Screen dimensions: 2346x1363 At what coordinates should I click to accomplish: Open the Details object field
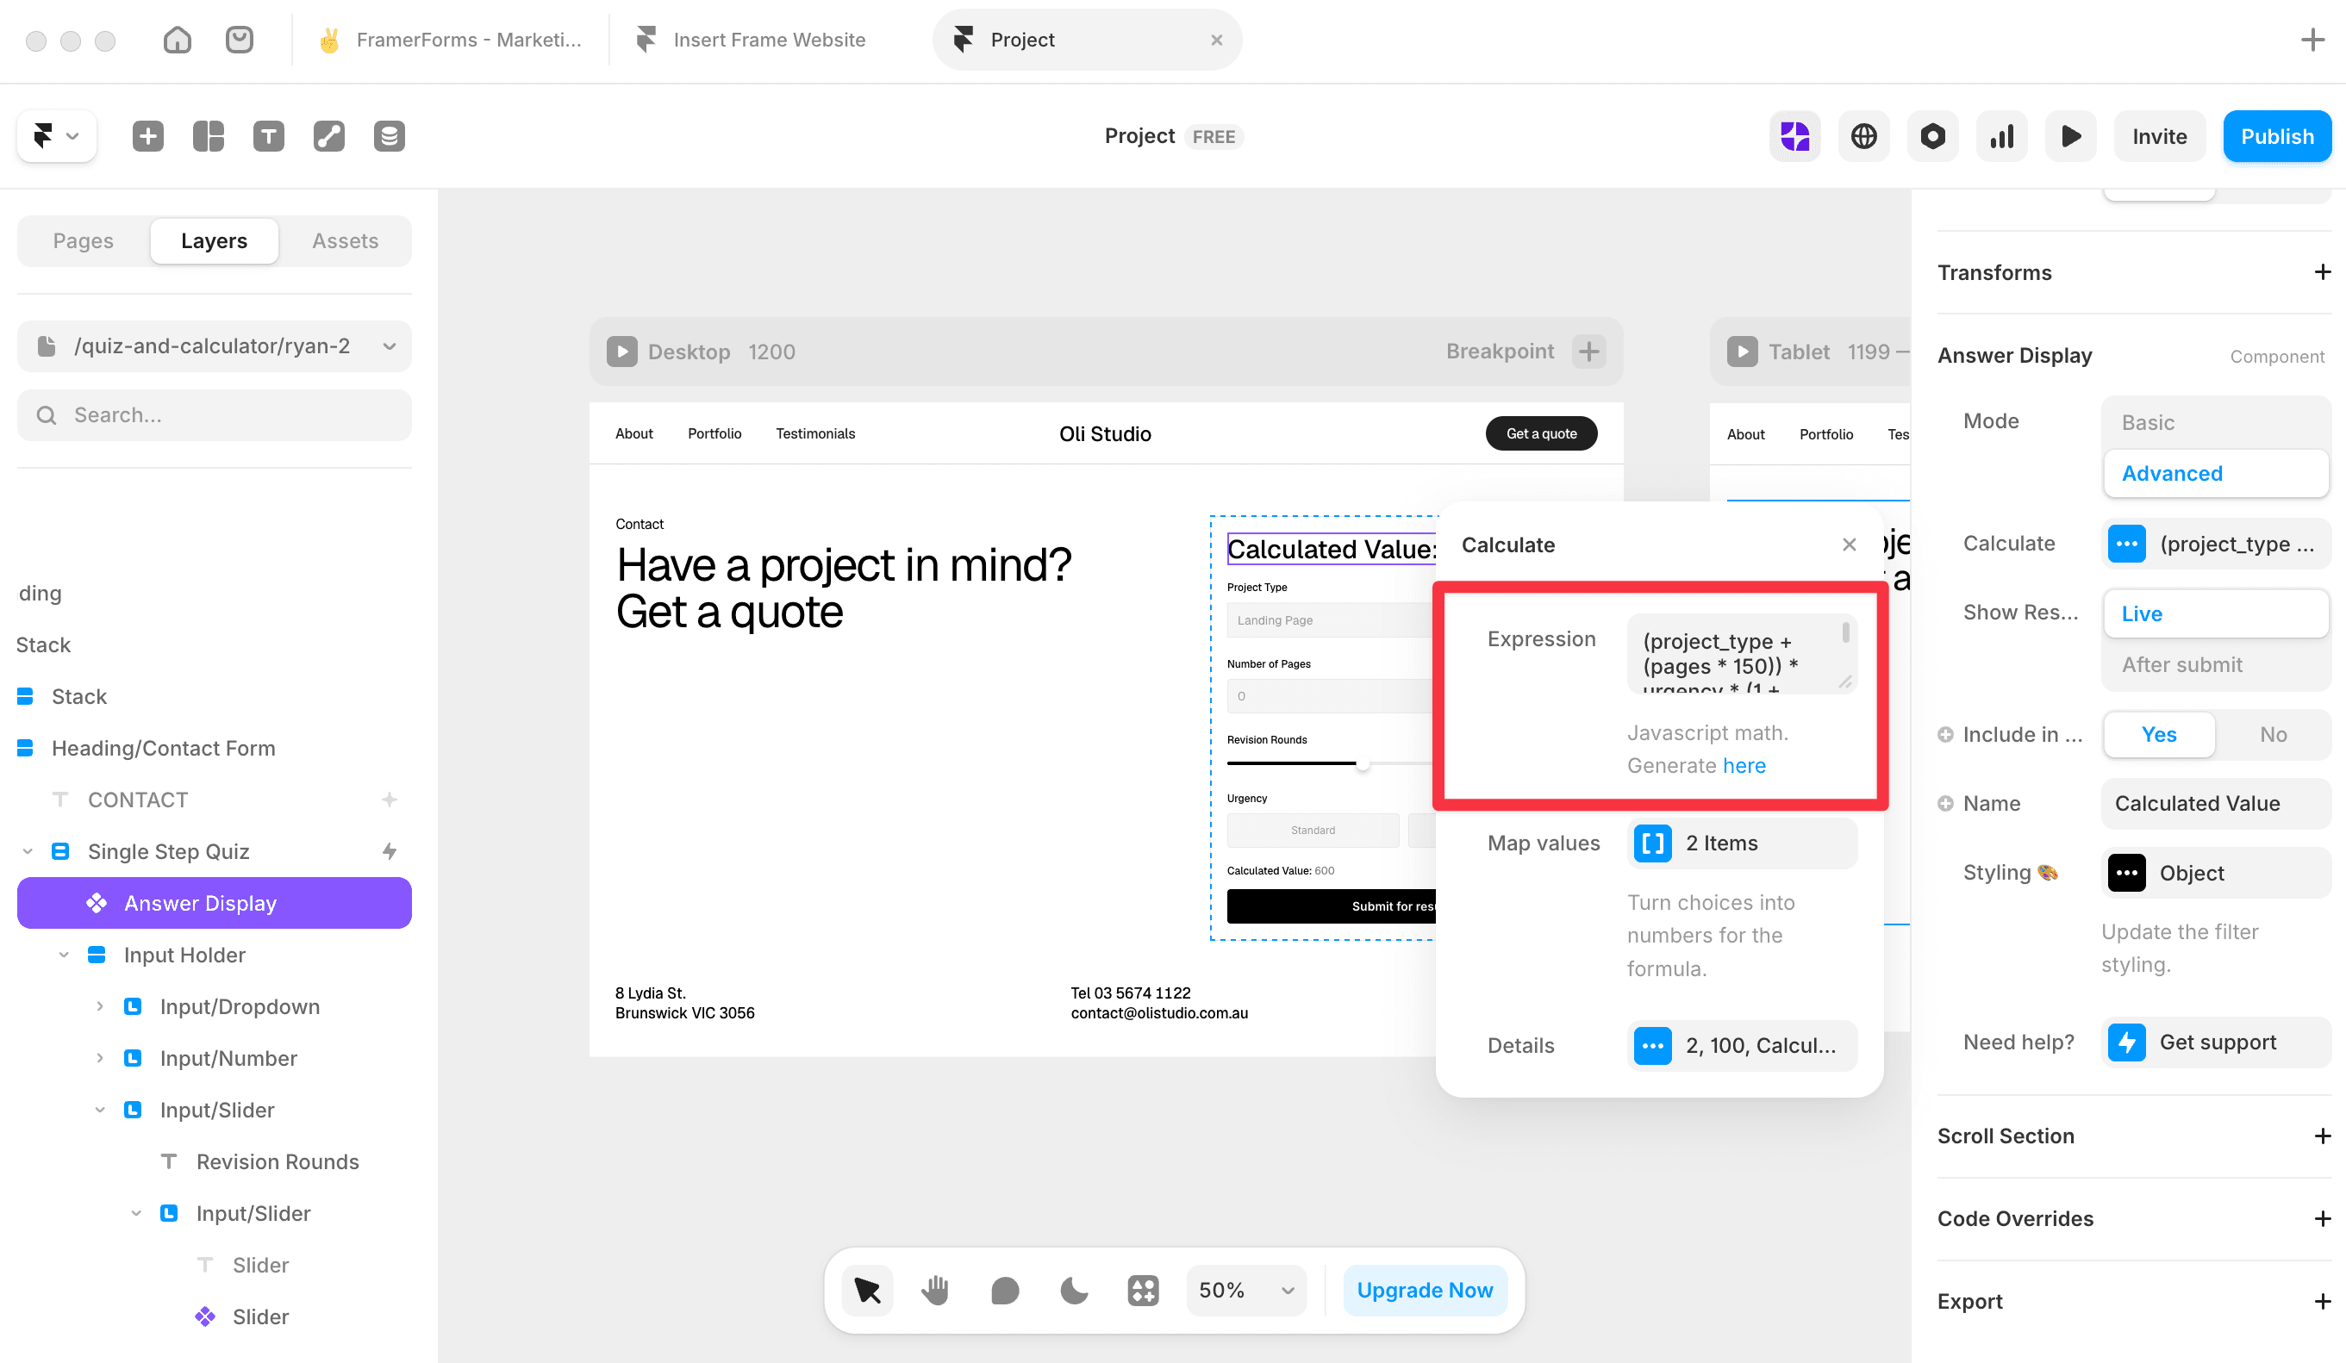coord(1742,1045)
